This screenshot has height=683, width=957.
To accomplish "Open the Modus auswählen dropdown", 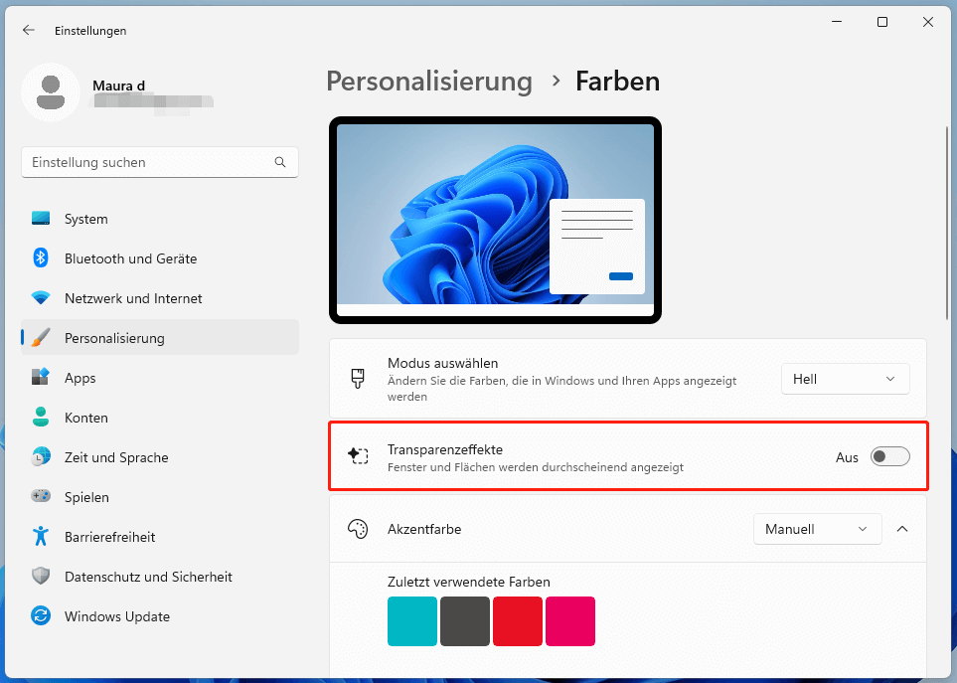I will tap(845, 379).
